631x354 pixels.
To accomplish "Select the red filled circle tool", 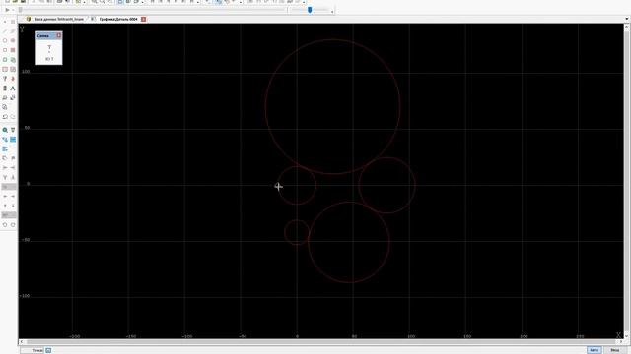I will point(13,40).
